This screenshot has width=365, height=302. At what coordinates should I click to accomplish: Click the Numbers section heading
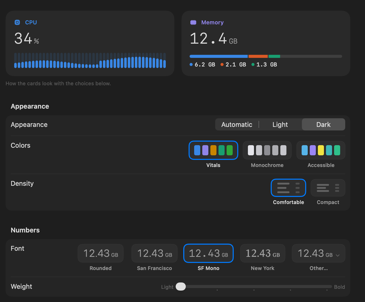25,230
